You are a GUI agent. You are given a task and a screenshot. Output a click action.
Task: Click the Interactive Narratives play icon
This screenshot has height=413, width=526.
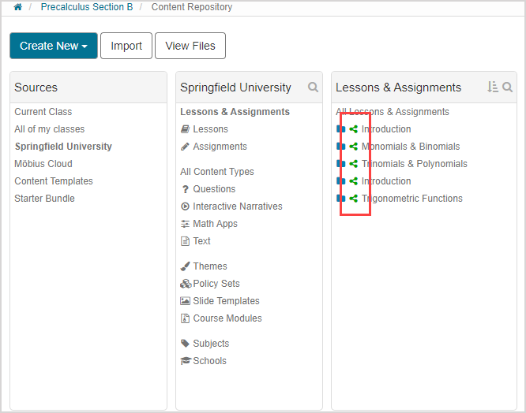(x=185, y=206)
